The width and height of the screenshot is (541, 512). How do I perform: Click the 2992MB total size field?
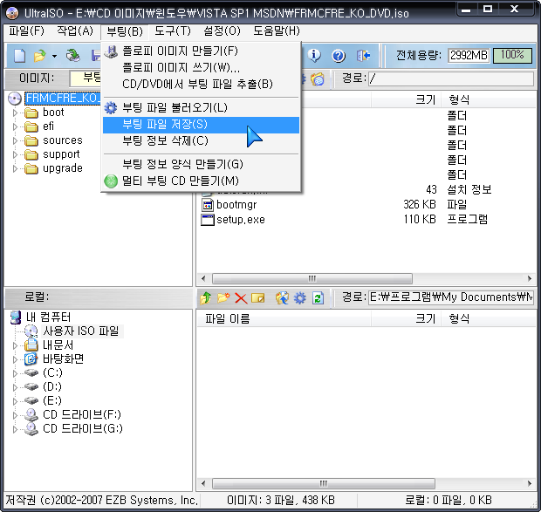[x=469, y=55]
